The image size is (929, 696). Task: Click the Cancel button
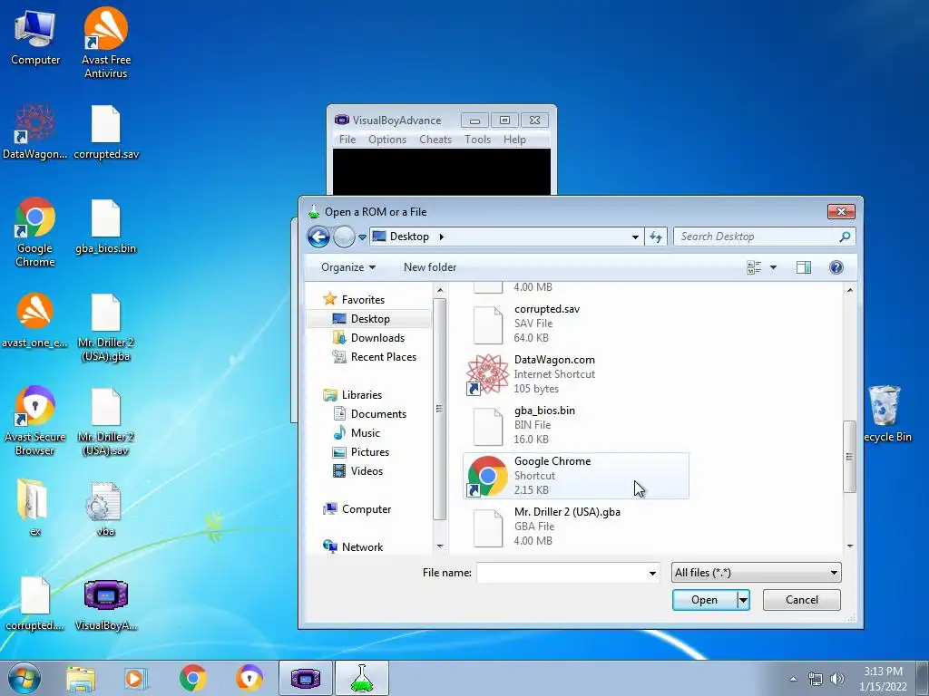click(x=802, y=600)
